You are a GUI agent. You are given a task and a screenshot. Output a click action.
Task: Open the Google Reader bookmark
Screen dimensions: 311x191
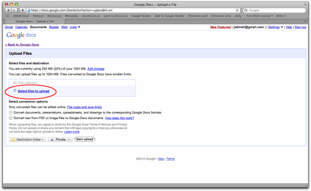tap(141, 16)
